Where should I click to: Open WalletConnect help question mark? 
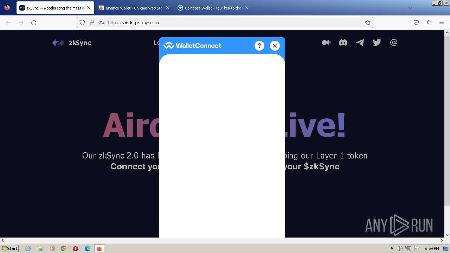[259, 46]
